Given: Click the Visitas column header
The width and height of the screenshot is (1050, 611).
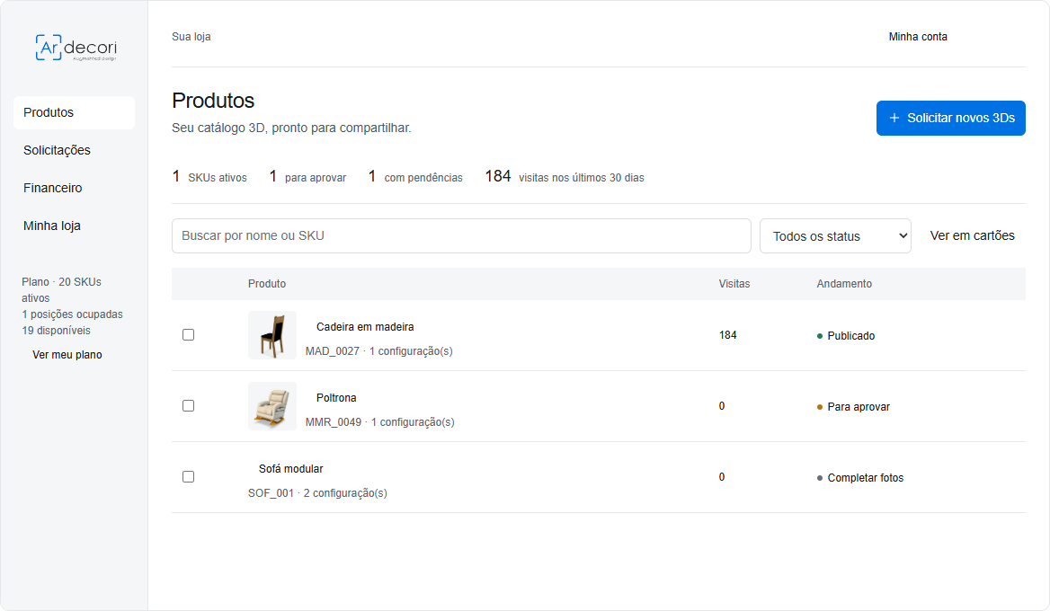Looking at the screenshot, I should tap(734, 284).
